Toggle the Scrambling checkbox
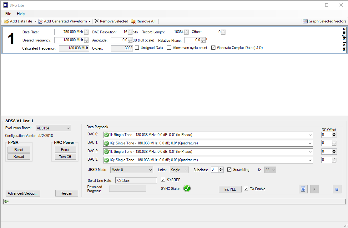The image size is (348, 228). [x=229, y=170]
